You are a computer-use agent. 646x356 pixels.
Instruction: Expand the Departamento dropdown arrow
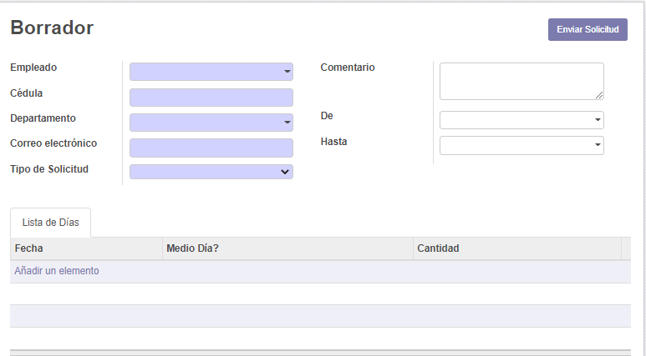pyautogui.click(x=287, y=123)
